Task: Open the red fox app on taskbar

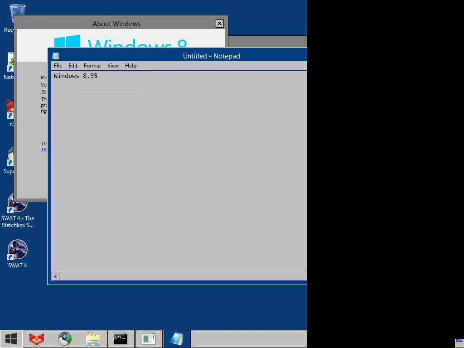Action: [37, 339]
